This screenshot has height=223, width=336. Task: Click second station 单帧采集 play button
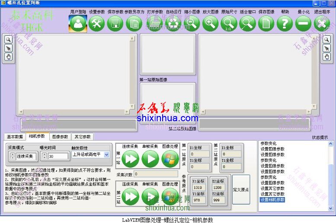150,197
